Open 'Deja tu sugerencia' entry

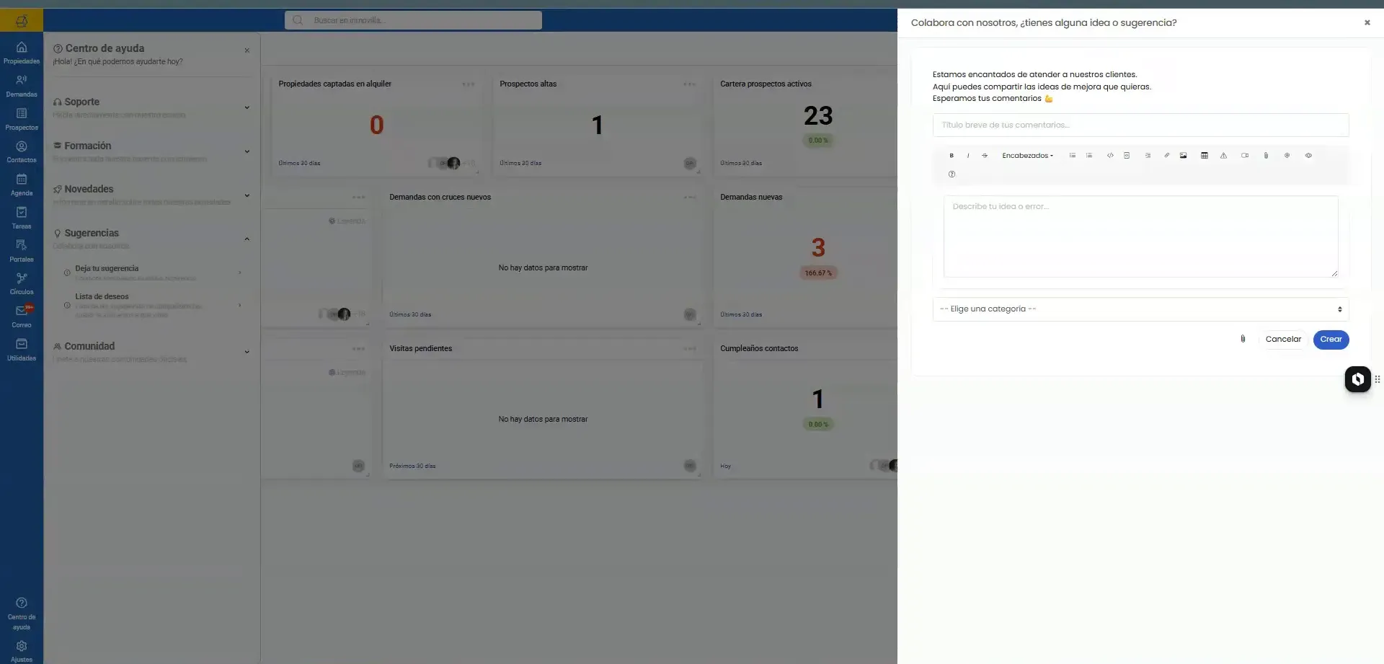[153, 273]
